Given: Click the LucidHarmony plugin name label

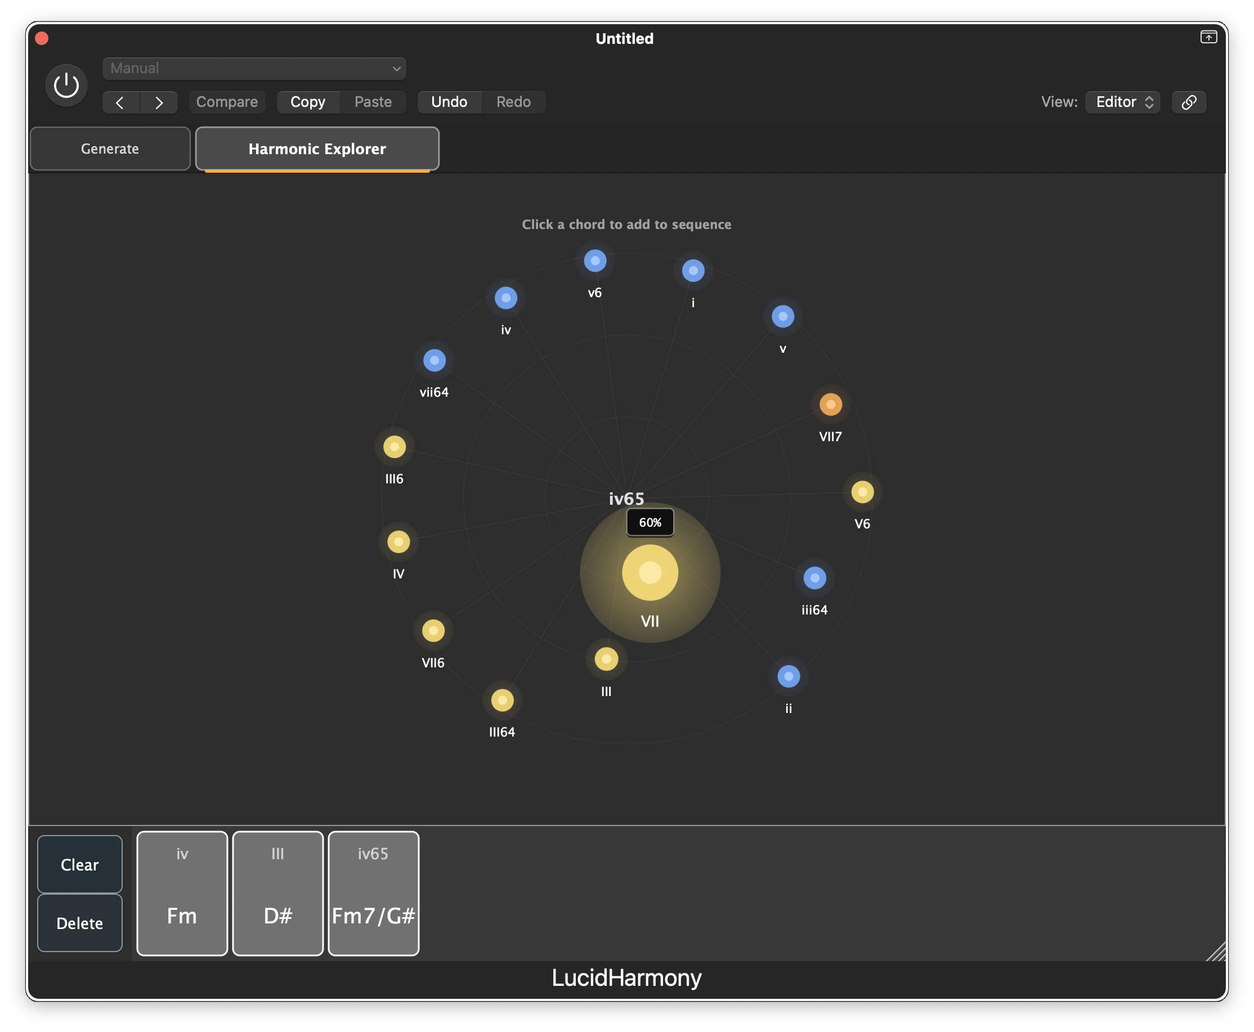Looking at the screenshot, I should point(626,978).
